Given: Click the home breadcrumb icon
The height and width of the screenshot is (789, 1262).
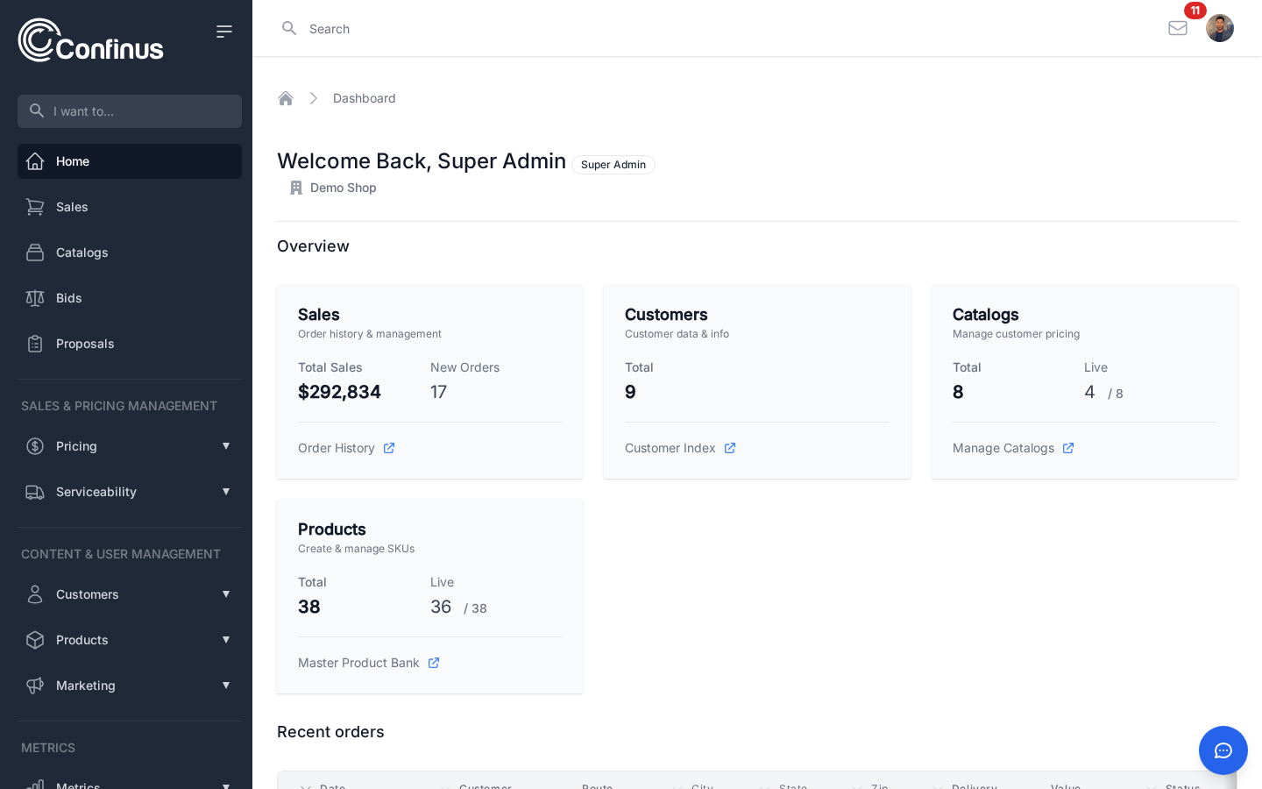Looking at the screenshot, I should [286, 98].
